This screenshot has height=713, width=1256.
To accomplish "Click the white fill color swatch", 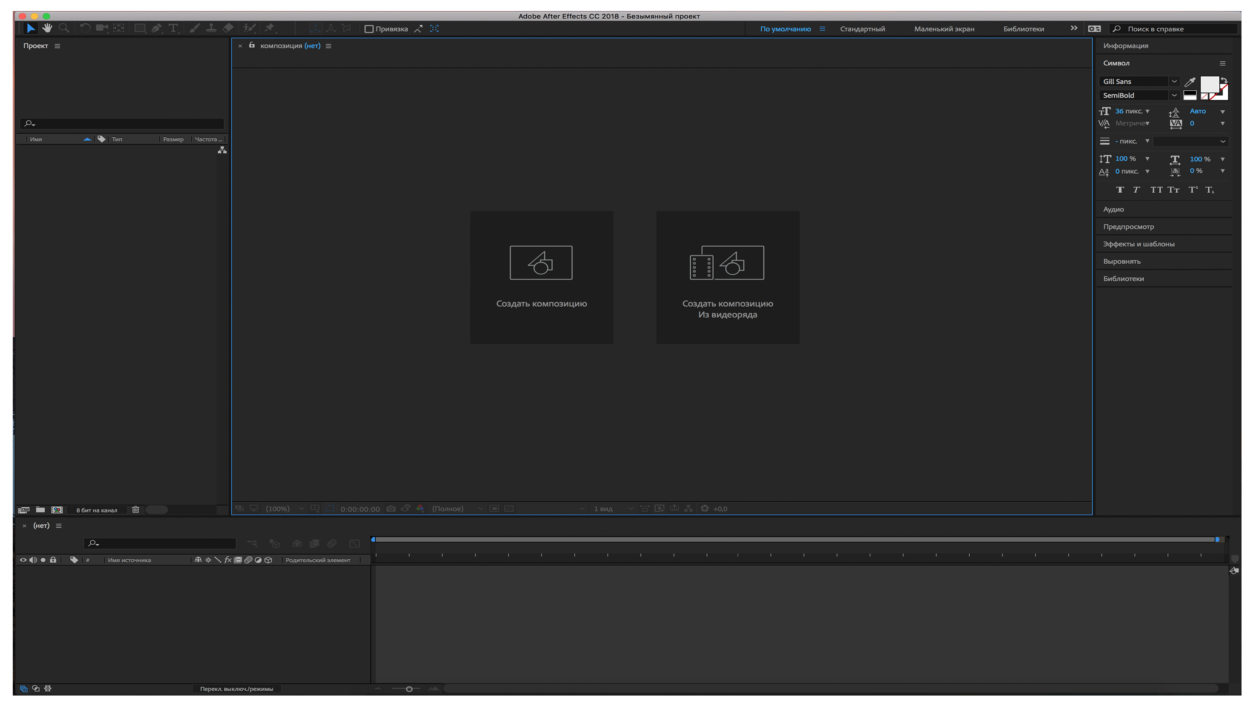I will click(x=1209, y=84).
